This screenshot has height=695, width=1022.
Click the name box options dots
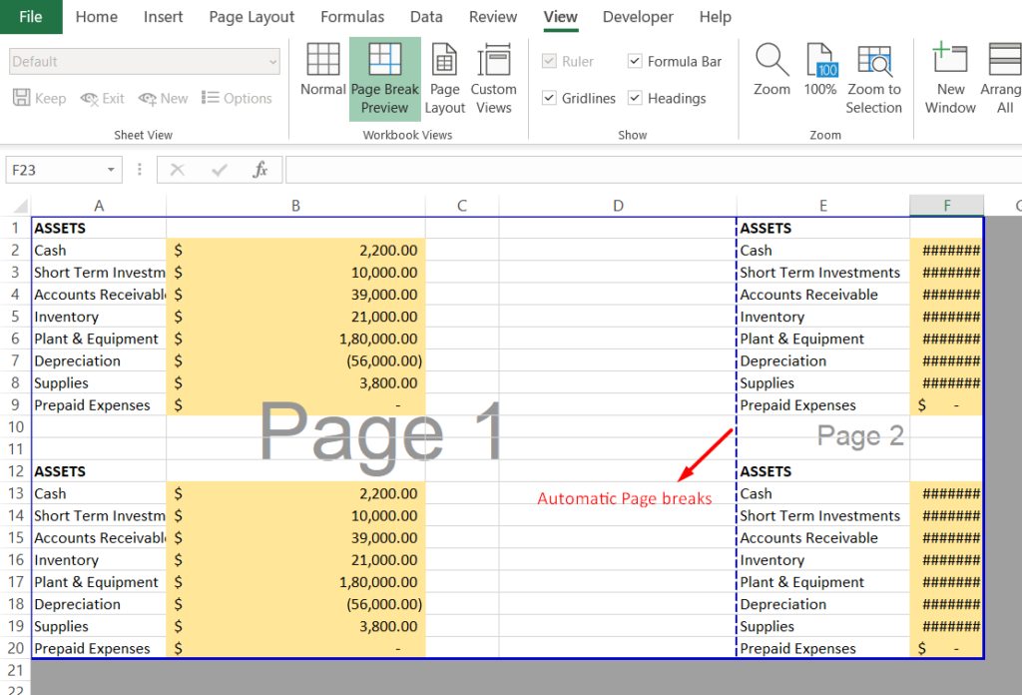tap(140, 170)
